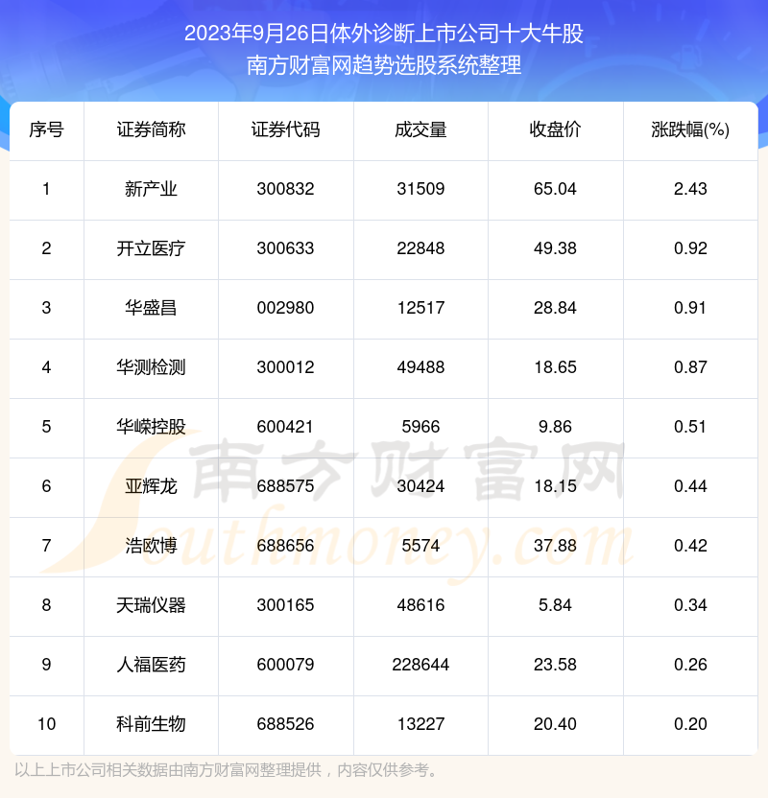
Task: Click stock code 600421
Action: click(285, 427)
